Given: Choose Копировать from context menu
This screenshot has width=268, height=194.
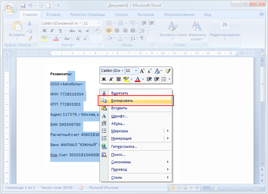Looking at the screenshot, I should coord(136,101).
